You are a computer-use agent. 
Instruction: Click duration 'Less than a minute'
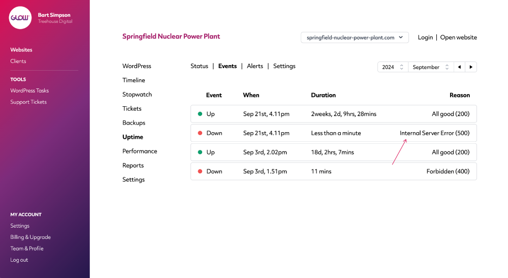[x=336, y=133]
